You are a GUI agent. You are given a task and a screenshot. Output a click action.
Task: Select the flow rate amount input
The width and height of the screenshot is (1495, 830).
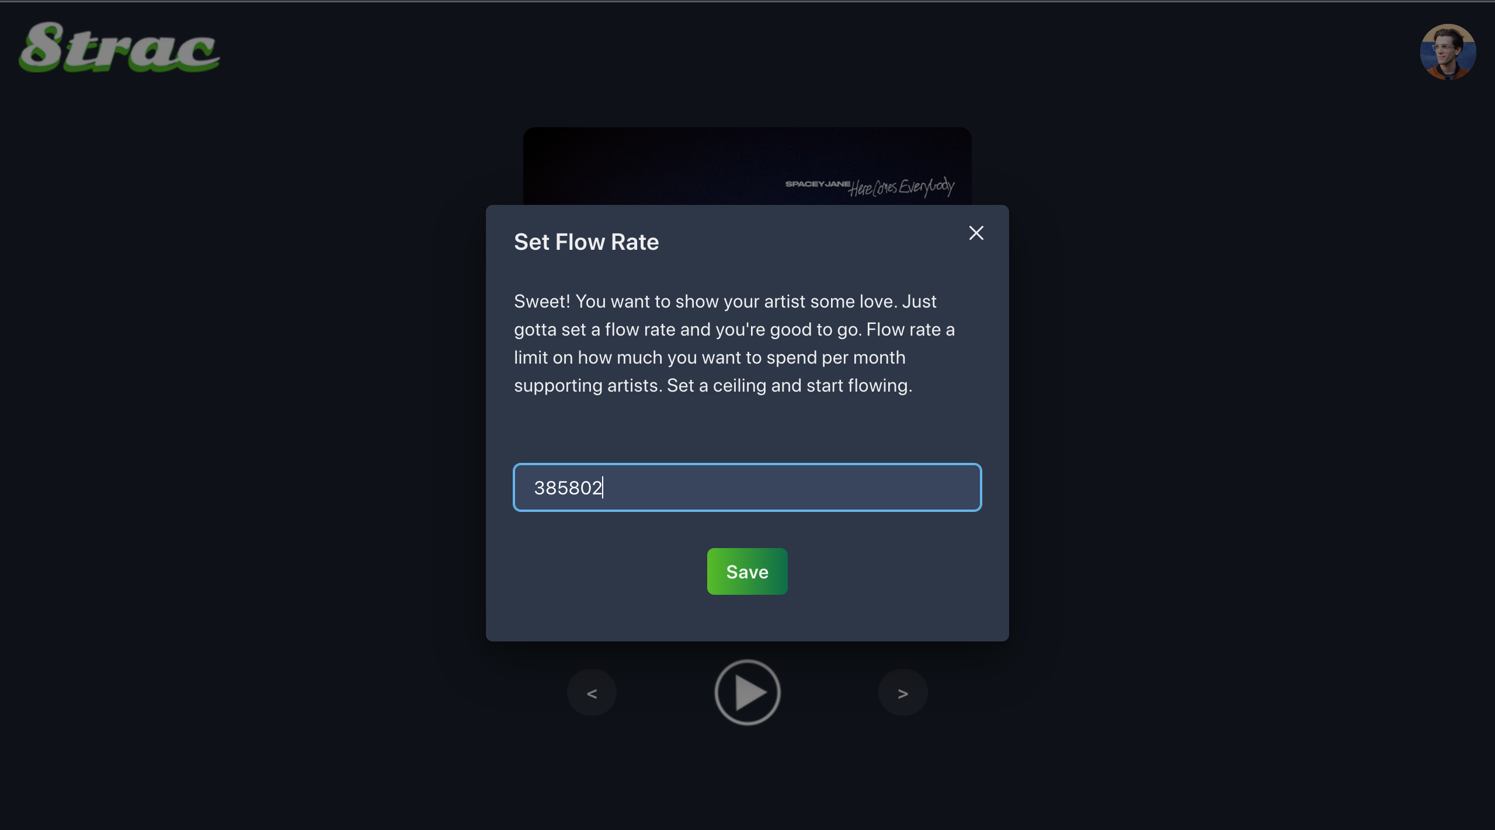(746, 487)
